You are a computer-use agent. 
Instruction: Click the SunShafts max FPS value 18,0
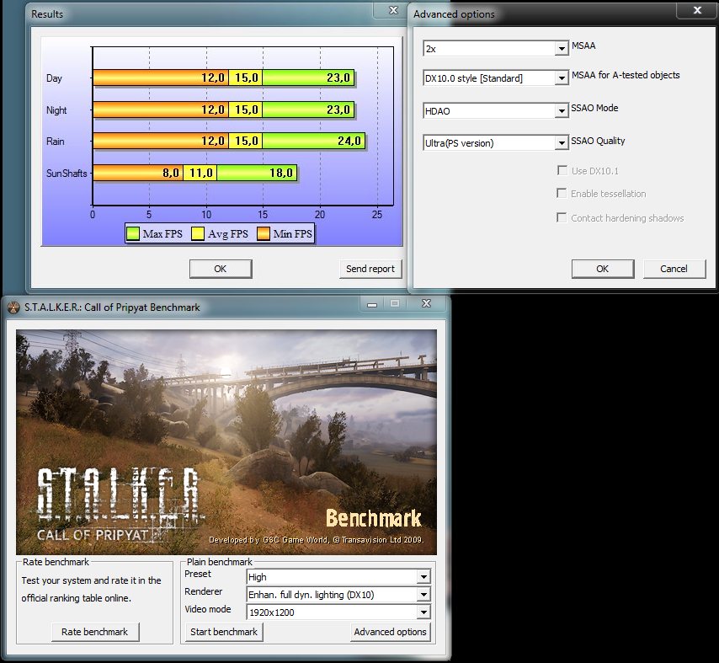coord(281,173)
